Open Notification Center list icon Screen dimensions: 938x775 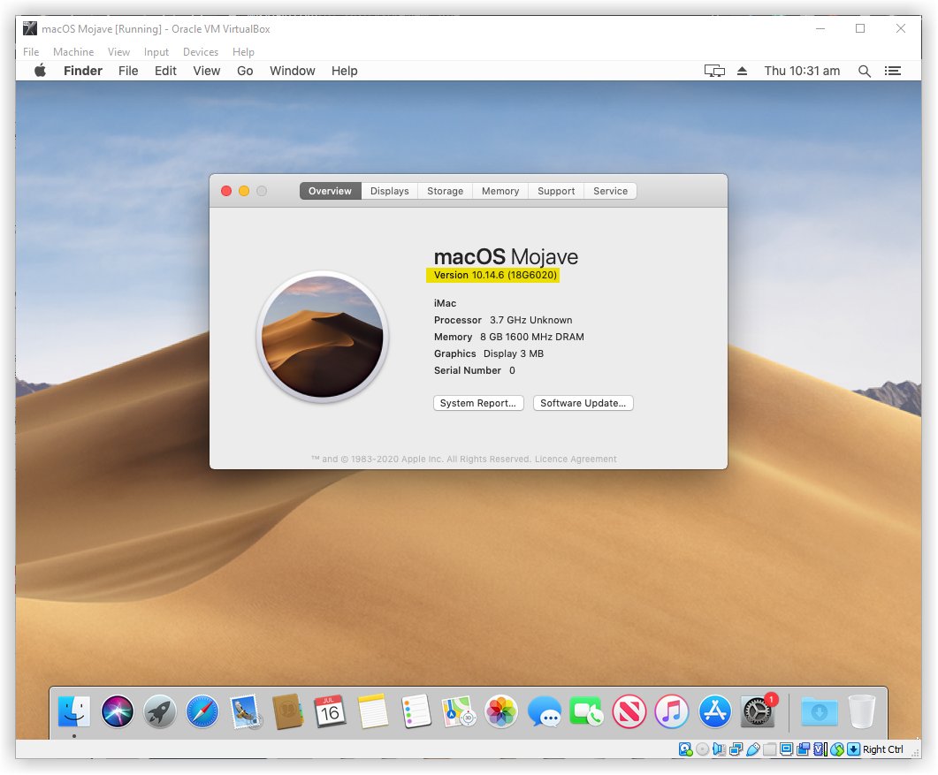893,72
